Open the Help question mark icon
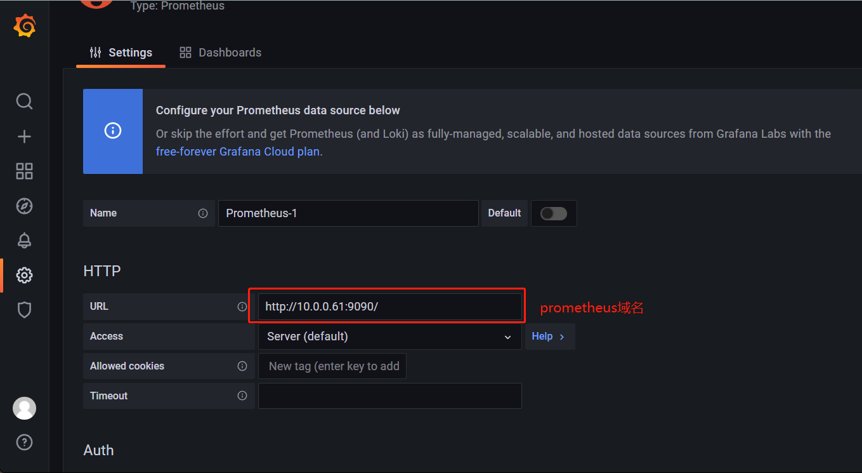 (x=24, y=443)
